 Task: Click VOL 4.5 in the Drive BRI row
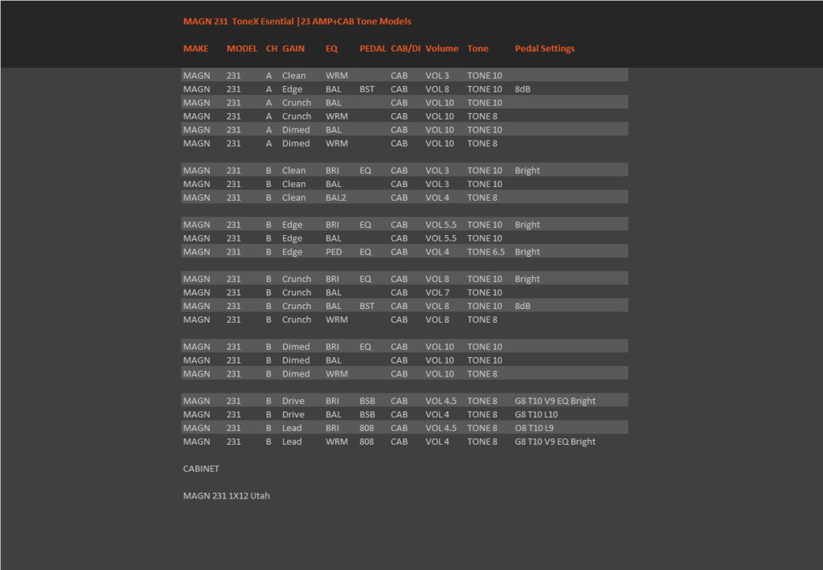click(x=441, y=401)
